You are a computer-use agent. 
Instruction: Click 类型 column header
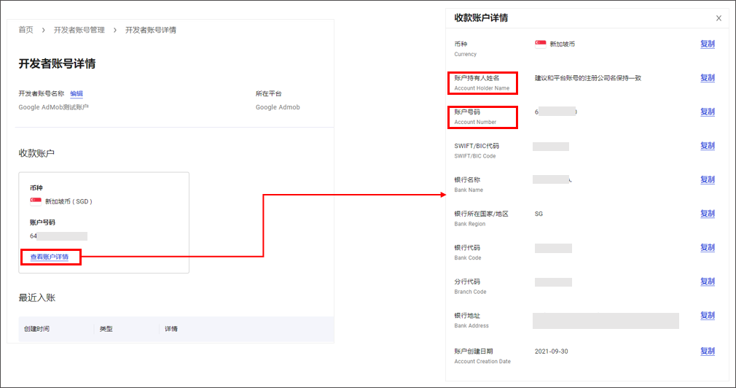pos(106,329)
